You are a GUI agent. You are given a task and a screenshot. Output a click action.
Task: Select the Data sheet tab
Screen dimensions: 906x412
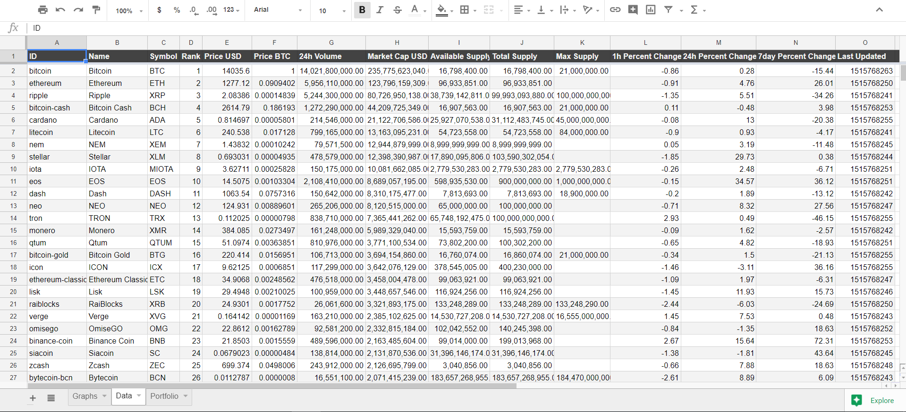coord(124,396)
